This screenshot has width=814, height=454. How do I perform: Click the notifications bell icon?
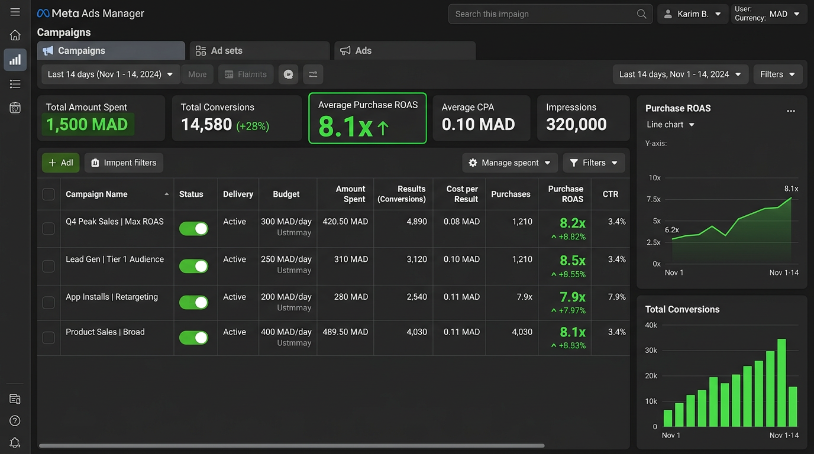[x=15, y=442]
